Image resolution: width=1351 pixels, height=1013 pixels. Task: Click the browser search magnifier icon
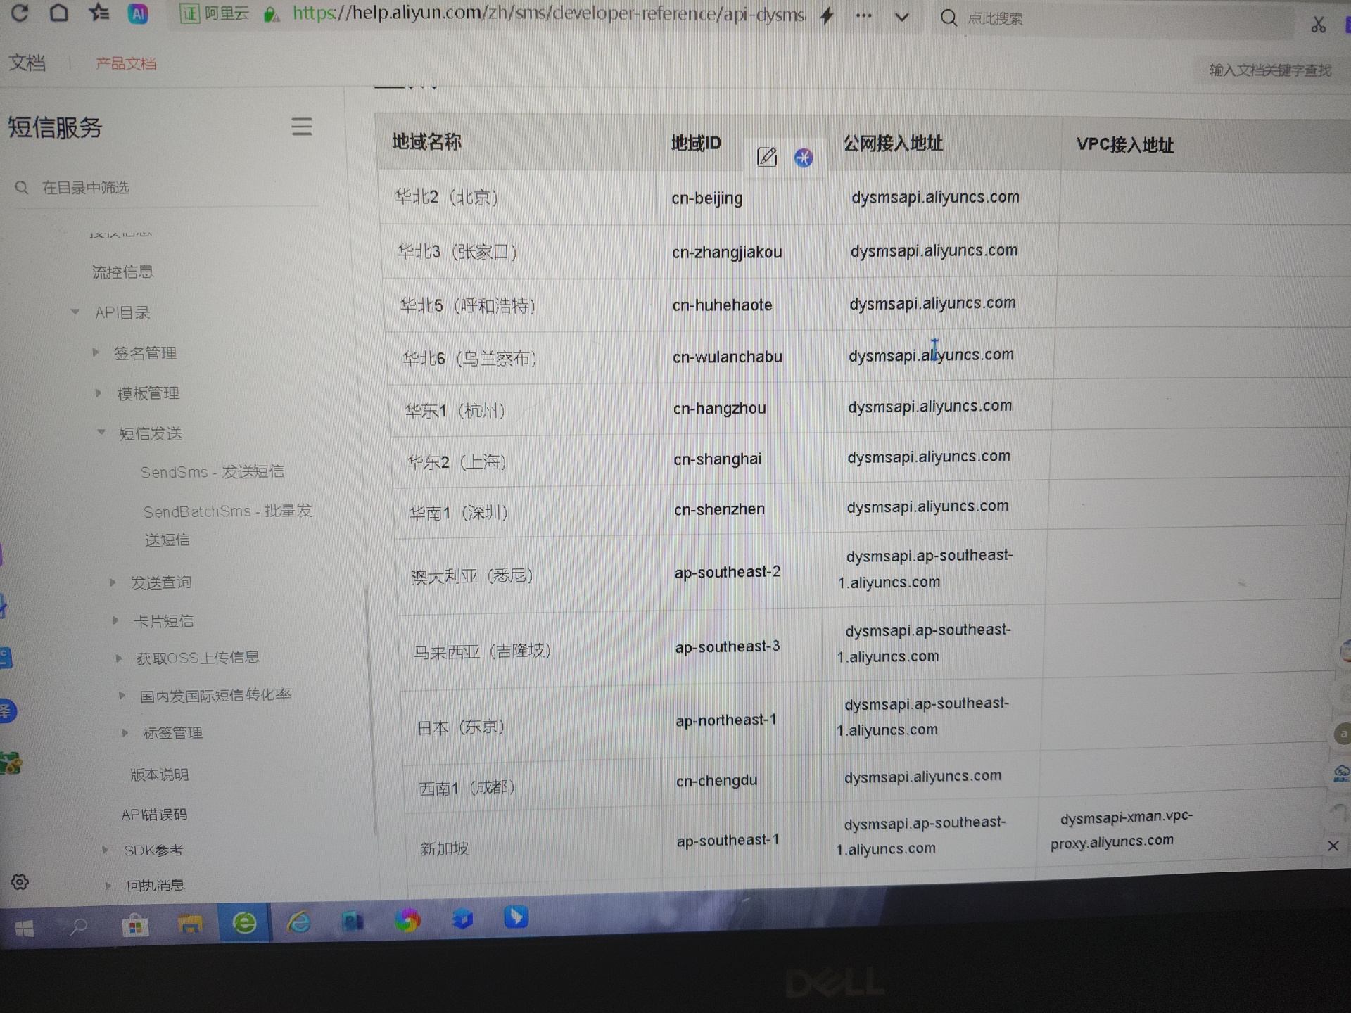coord(949,18)
